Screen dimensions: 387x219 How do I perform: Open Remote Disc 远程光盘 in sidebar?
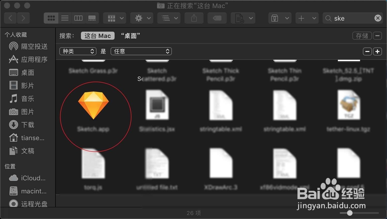click(28, 204)
